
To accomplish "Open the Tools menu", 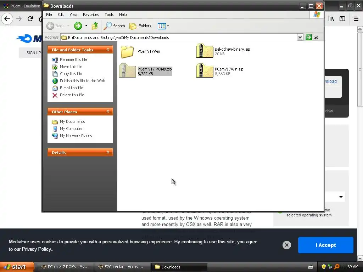I will coord(109,14).
